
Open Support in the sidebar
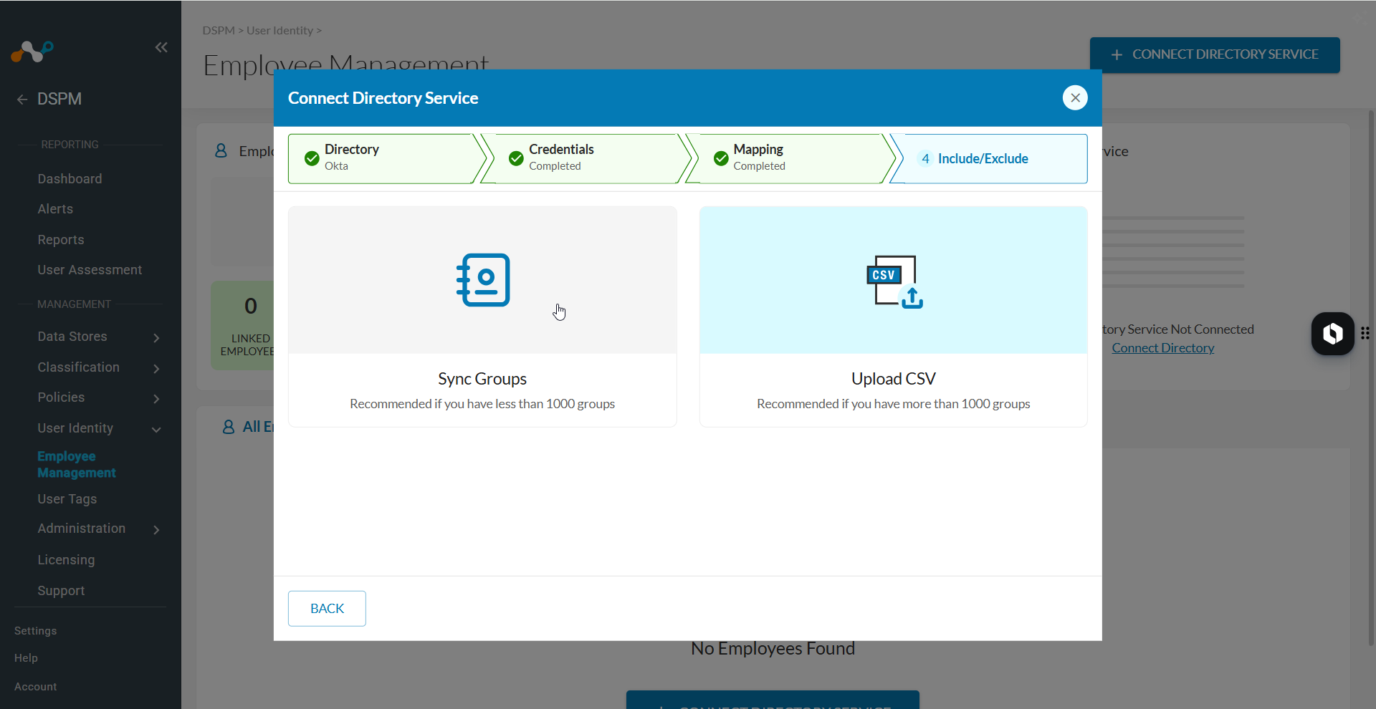click(61, 591)
